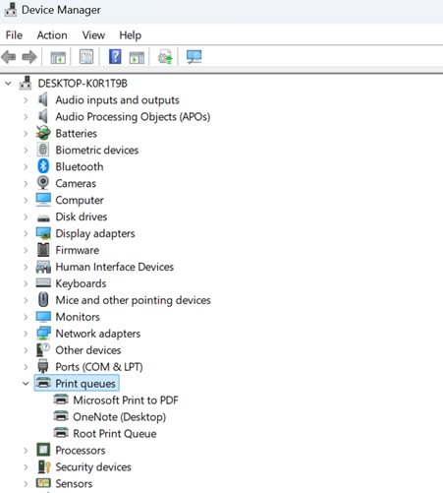Collapse the DESKTOP-K0R1T9B root node
The height and width of the screenshot is (493, 443).
(8, 84)
